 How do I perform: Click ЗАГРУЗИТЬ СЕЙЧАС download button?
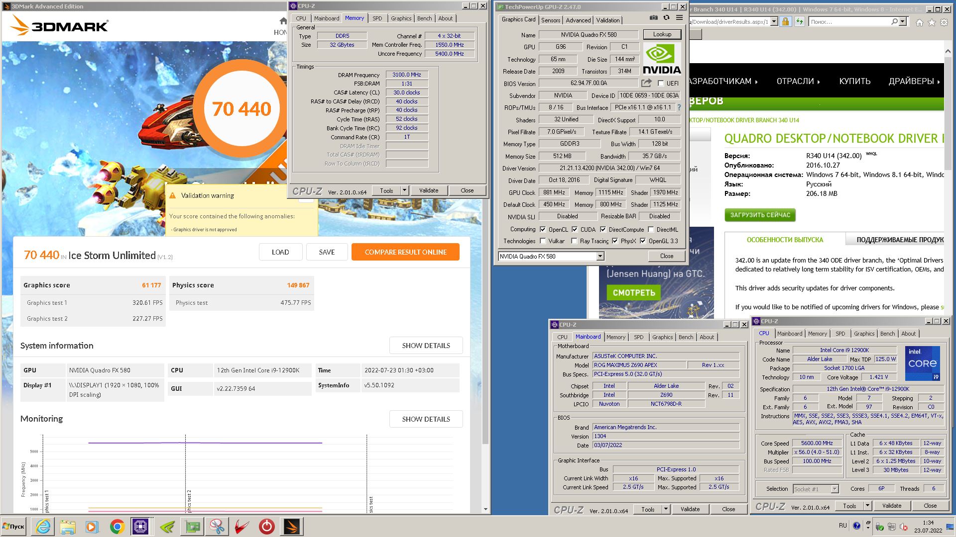click(760, 215)
